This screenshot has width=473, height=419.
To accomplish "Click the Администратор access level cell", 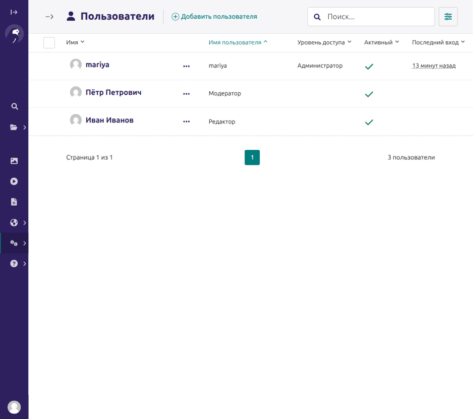I will click(320, 66).
